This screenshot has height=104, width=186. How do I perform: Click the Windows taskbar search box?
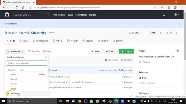pyautogui.click(x=32, y=101)
